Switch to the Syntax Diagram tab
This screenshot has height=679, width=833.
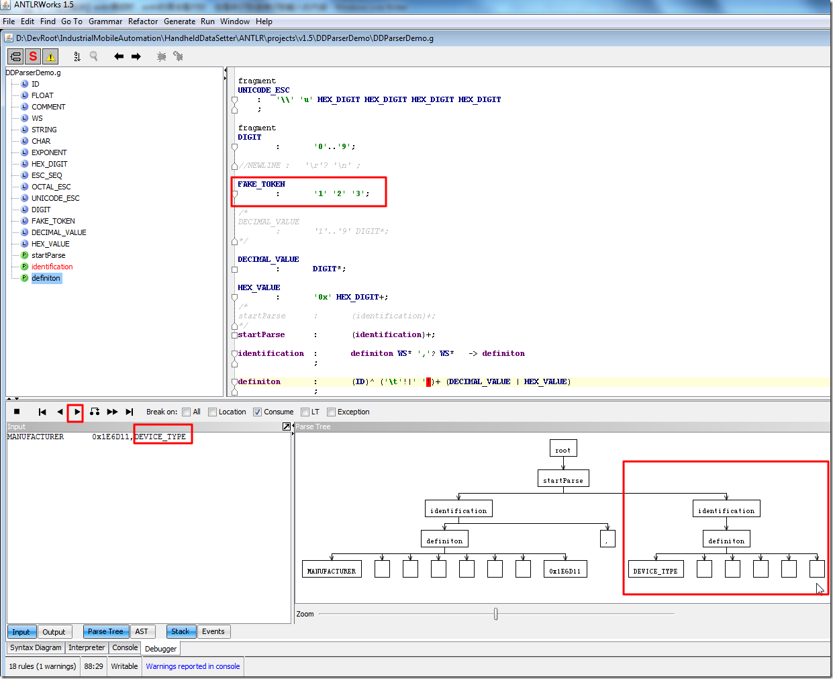pos(36,647)
